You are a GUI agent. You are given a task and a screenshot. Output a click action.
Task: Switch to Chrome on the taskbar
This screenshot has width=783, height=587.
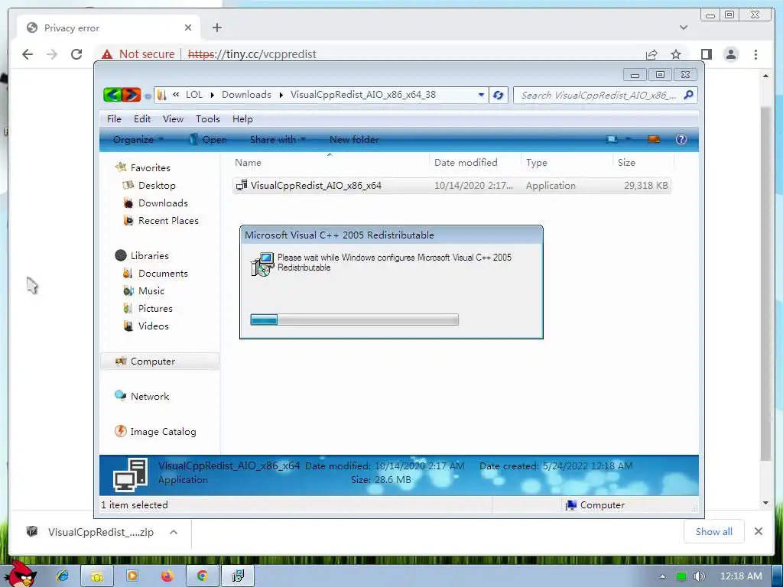coord(202,576)
